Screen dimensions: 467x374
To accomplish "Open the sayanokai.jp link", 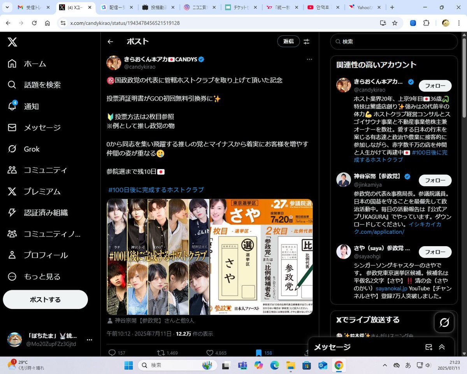I will 392,289.
